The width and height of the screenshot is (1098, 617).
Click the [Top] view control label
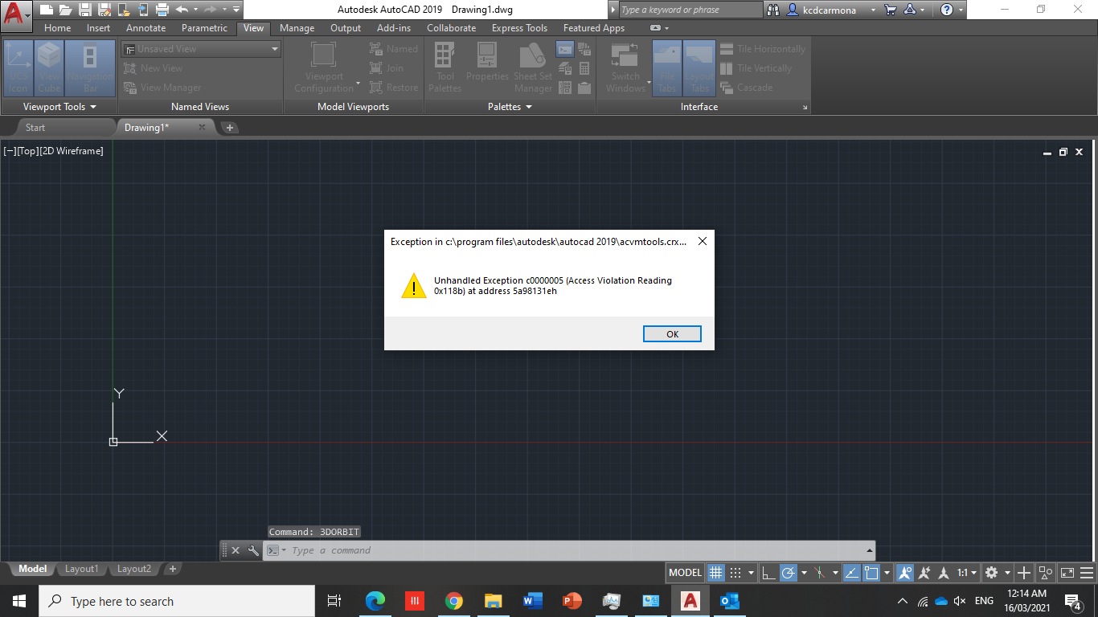[27, 151]
